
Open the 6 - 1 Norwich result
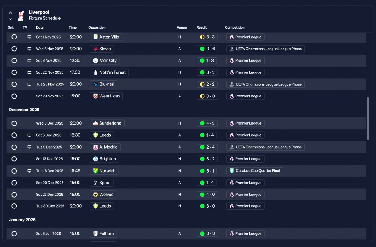click(x=207, y=171)
